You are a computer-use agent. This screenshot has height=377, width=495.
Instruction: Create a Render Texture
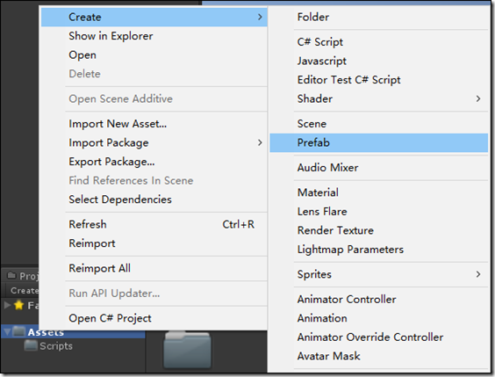click(379, 231)
